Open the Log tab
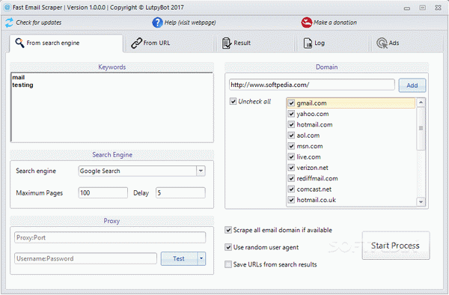 coord(333,43)
